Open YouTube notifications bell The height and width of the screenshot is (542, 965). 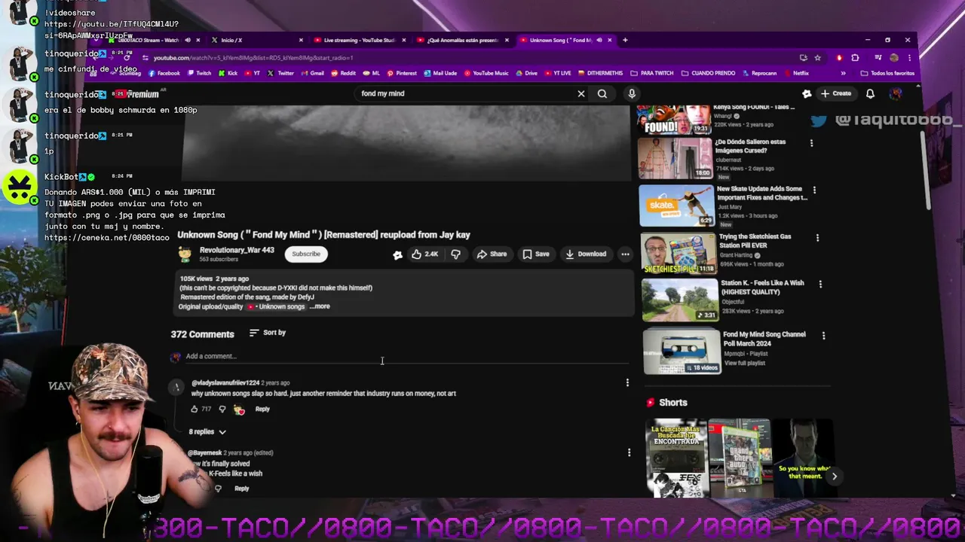tap(870, 93)
